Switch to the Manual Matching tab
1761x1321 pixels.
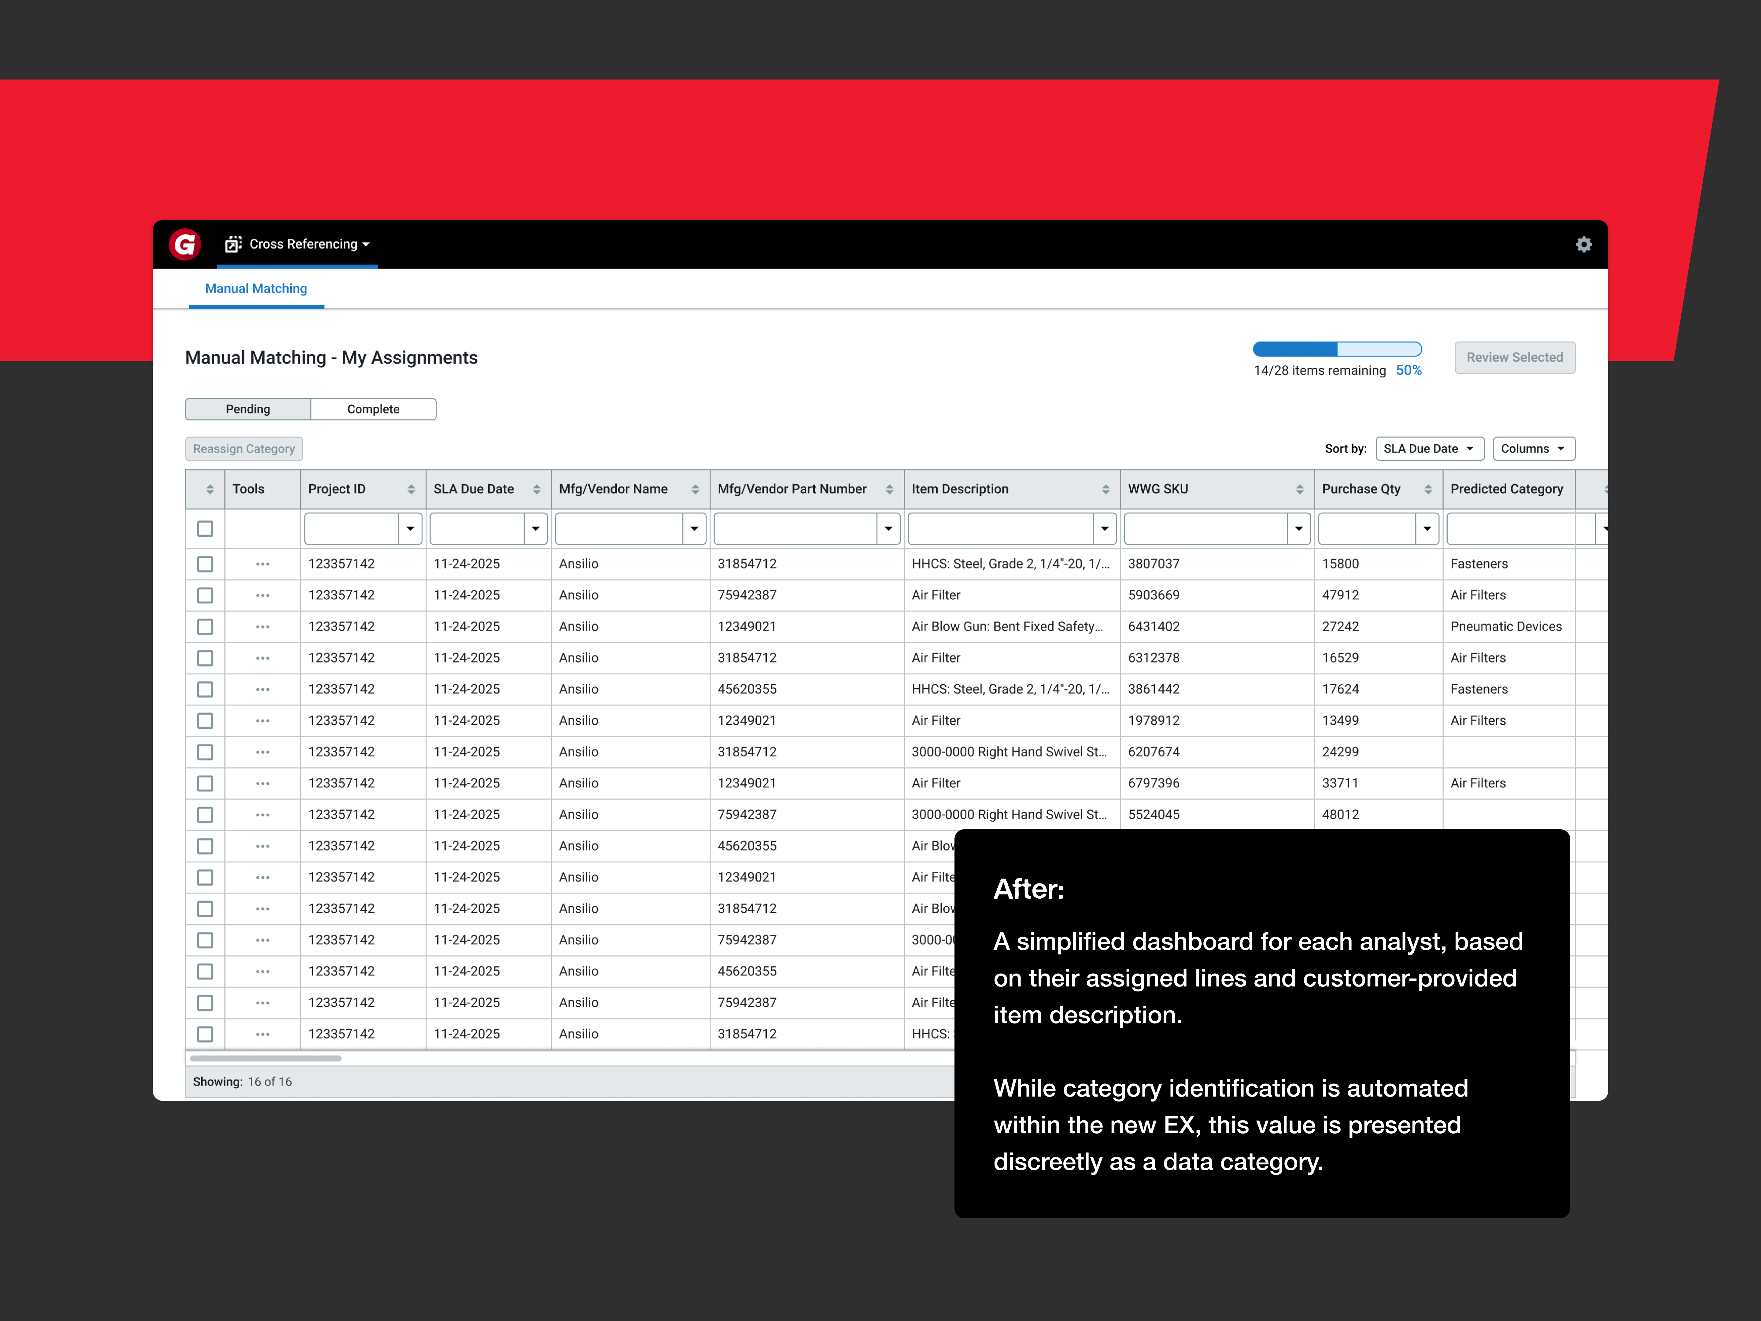(x=256, y=289)
